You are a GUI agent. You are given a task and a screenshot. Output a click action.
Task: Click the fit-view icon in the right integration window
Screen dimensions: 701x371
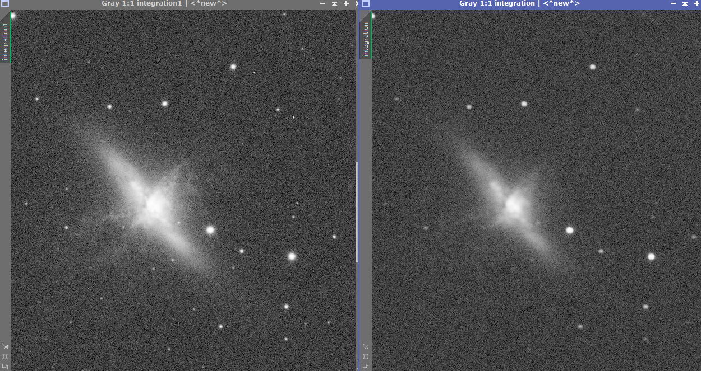coord(366,356)
